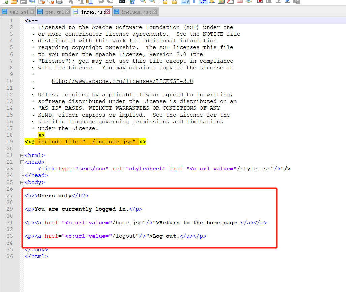Start macro recording with red record icon
The width and height of the screenshot is (346, 292).
pyautogui.click(x=260, y=1)
